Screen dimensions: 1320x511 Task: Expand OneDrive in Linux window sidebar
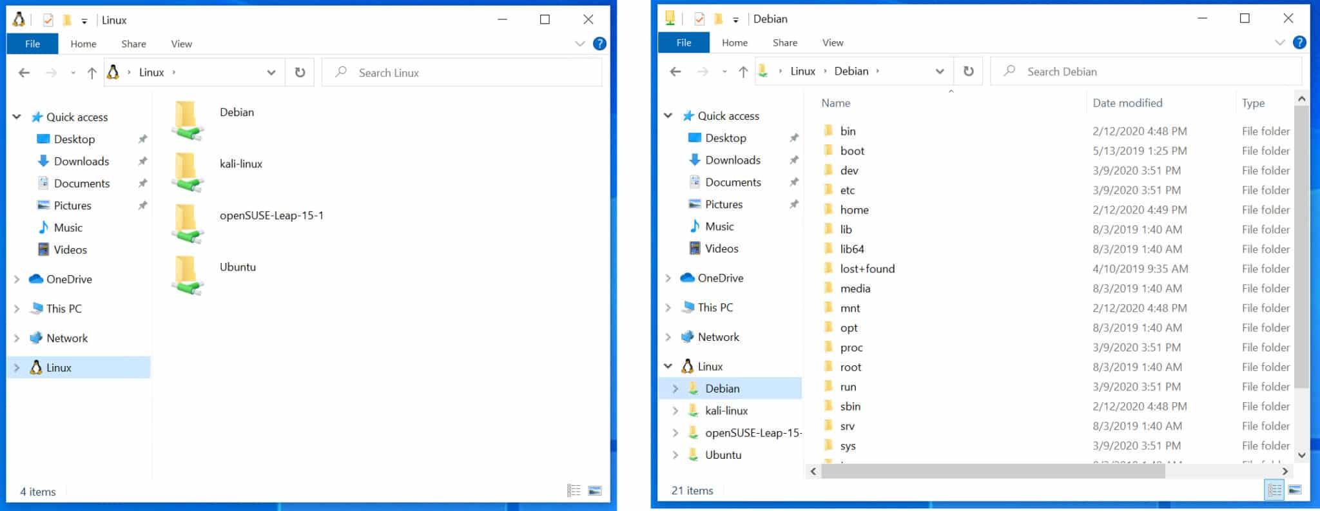click(17, 279)
